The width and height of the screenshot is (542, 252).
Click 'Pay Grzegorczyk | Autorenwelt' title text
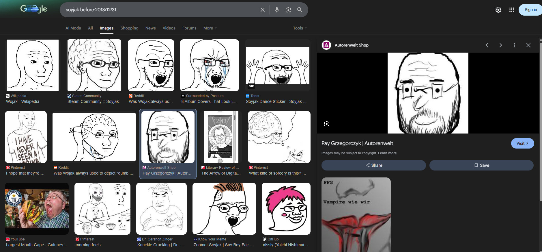[357, 143]
